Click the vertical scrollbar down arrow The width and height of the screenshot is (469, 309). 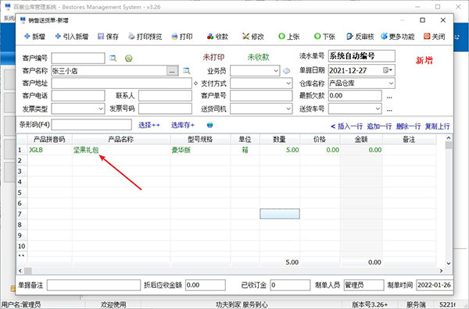tap(449, 263)
